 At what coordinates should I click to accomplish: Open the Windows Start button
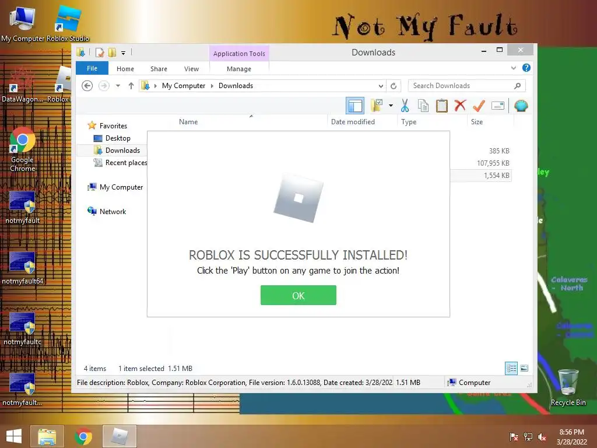(x=14, y=436)
